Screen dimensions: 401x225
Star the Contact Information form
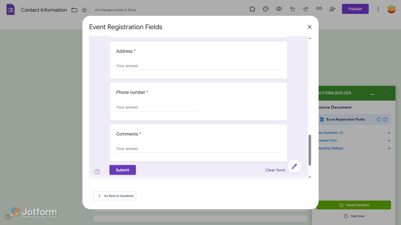(x=84, y=10)
